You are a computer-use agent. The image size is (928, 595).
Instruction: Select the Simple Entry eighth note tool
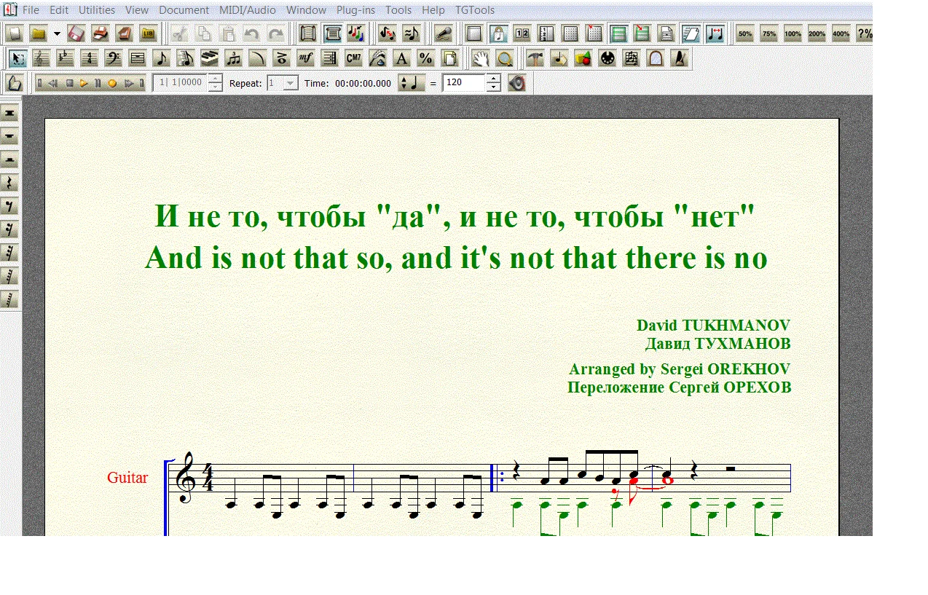tap(161, 58)
